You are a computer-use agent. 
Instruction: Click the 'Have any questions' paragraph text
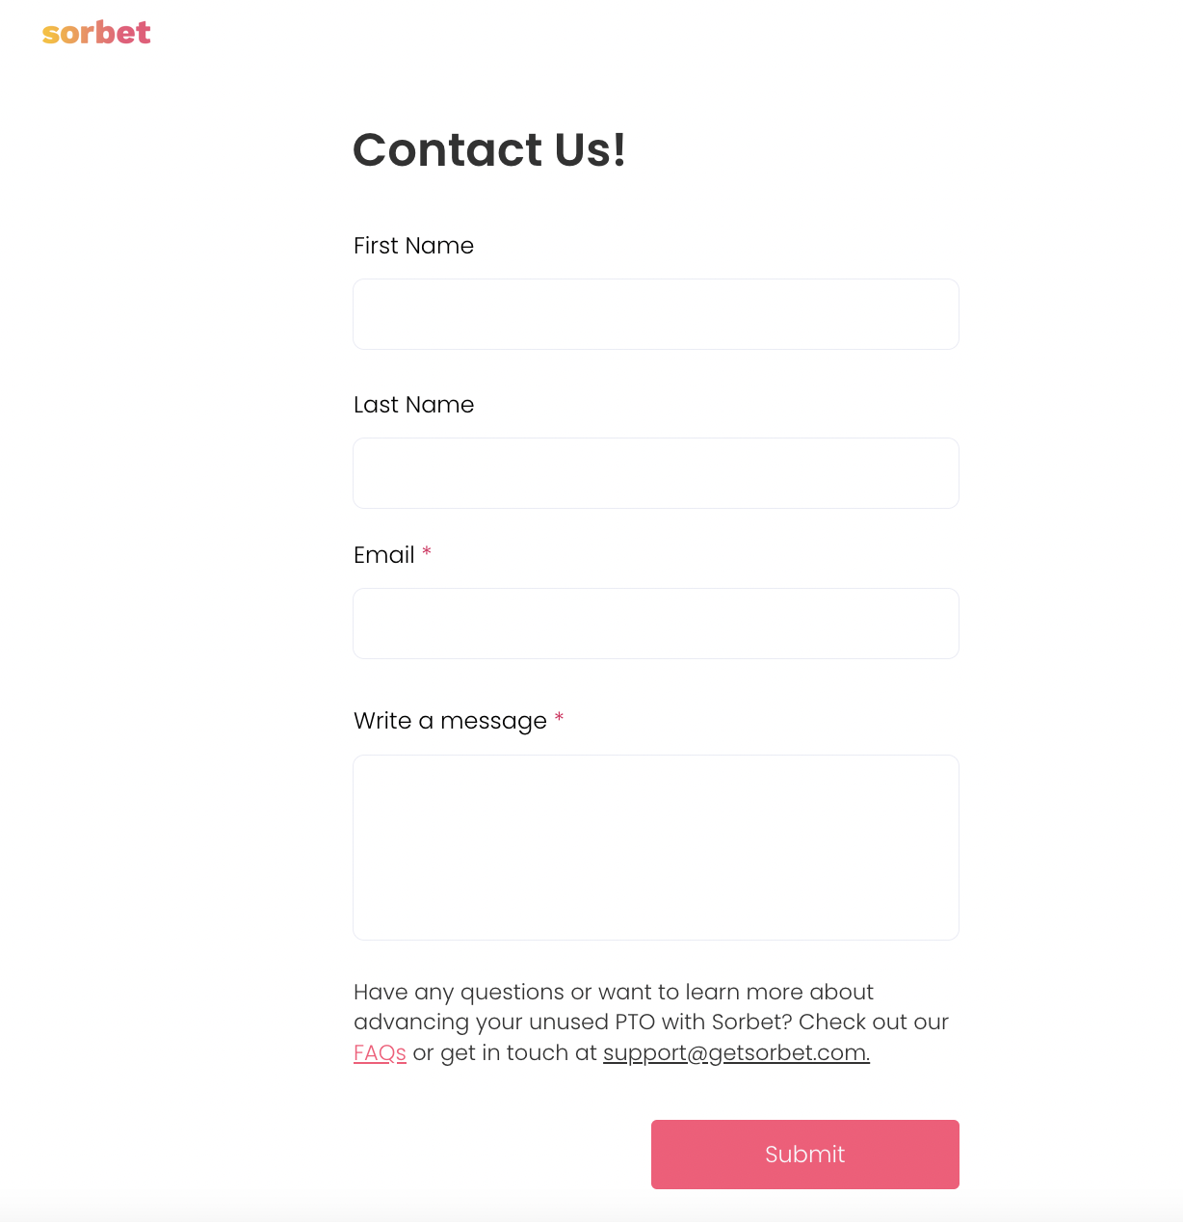tap(614, 992)
